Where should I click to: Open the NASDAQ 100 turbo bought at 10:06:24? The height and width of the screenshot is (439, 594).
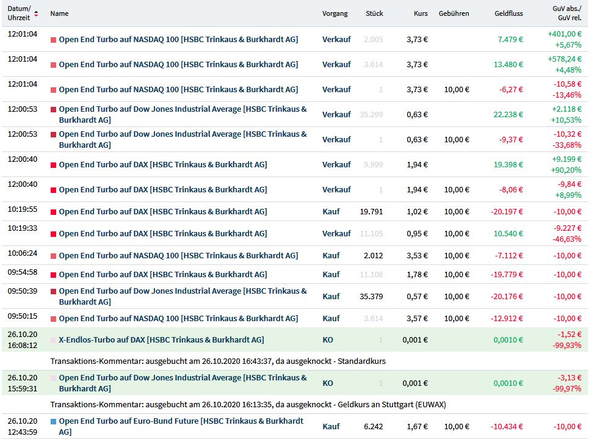[178, 255]
